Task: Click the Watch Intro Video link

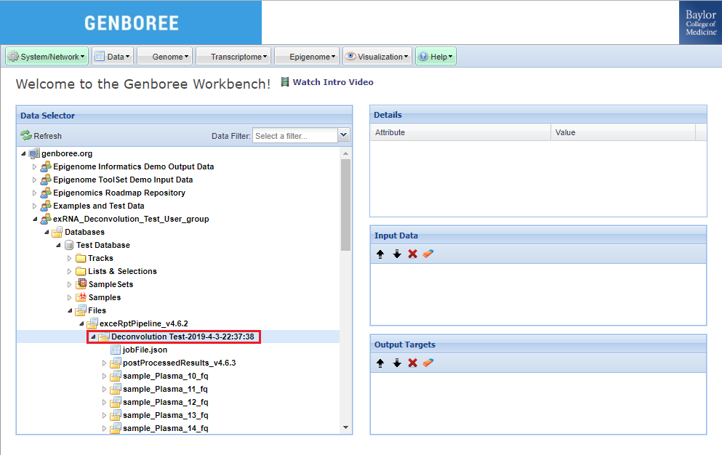Action: click(x=332, y=83)
